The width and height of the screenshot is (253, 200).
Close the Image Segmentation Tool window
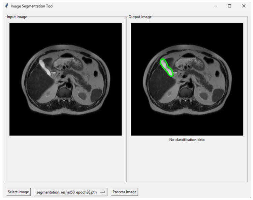click(244, 6)
